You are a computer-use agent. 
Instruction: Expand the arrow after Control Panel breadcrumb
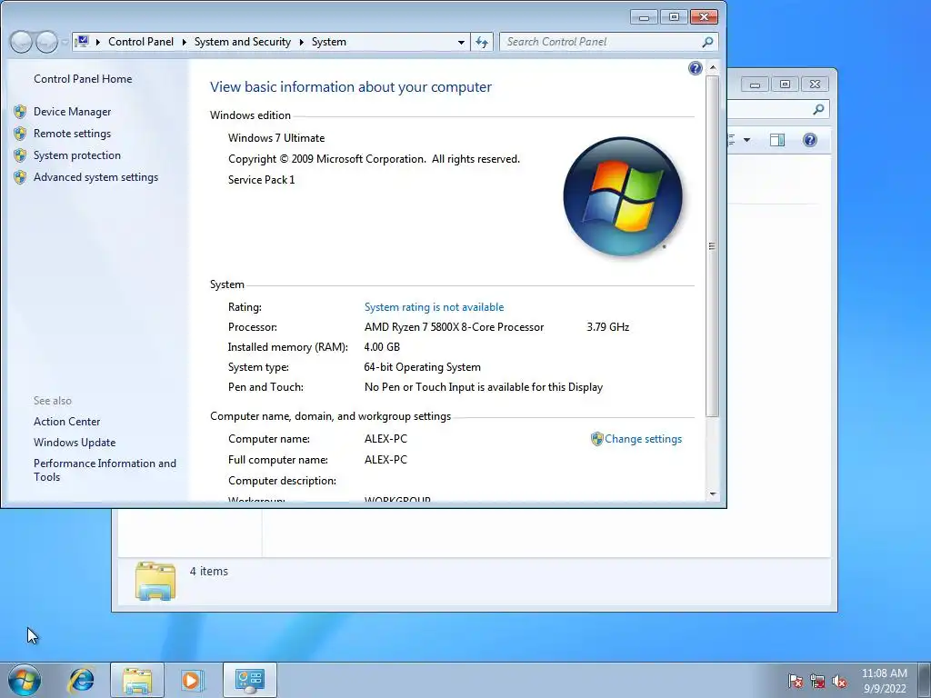(x=184, y=42)
